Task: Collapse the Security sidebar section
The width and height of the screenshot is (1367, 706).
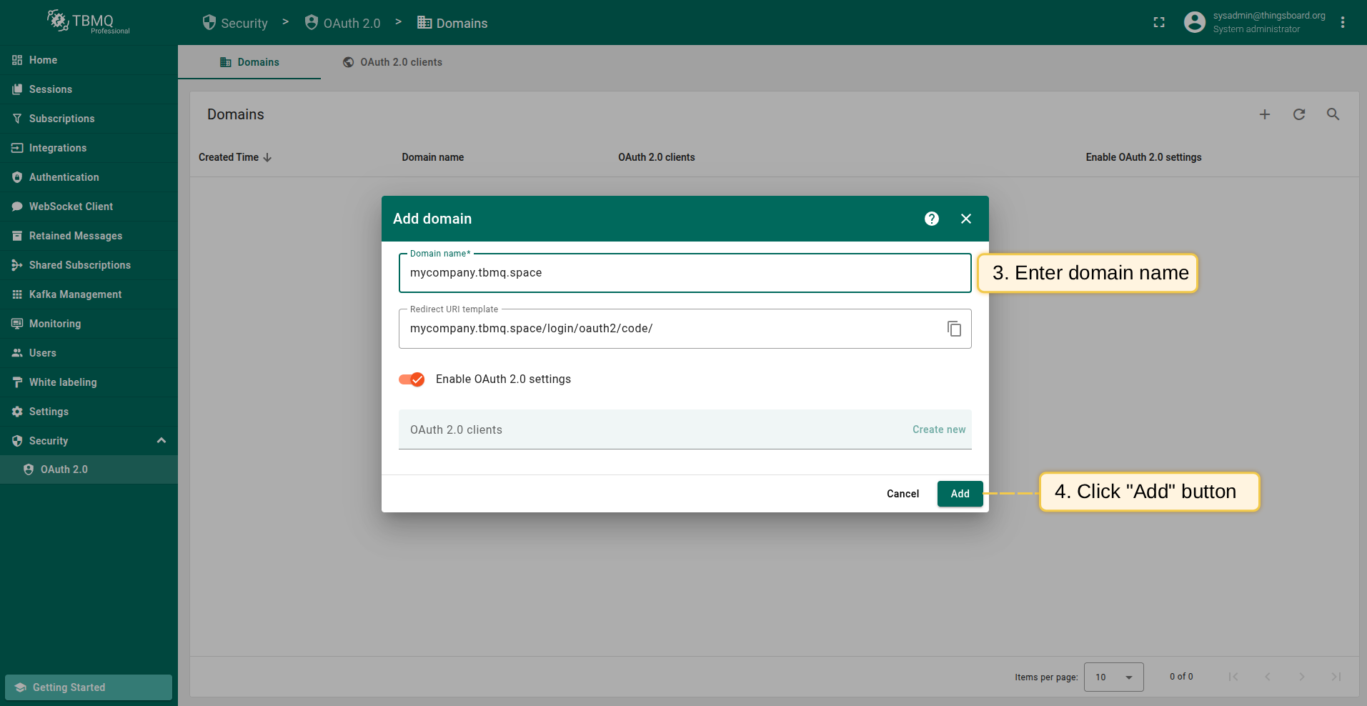Action: coord(161,441)
